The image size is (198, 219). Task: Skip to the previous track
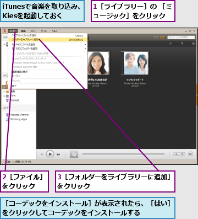[x=42, y=154]
